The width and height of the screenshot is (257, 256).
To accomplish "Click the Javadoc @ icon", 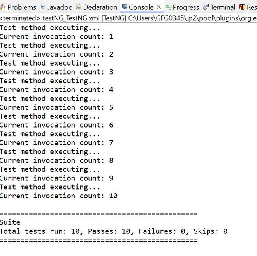I will (43, 7).
